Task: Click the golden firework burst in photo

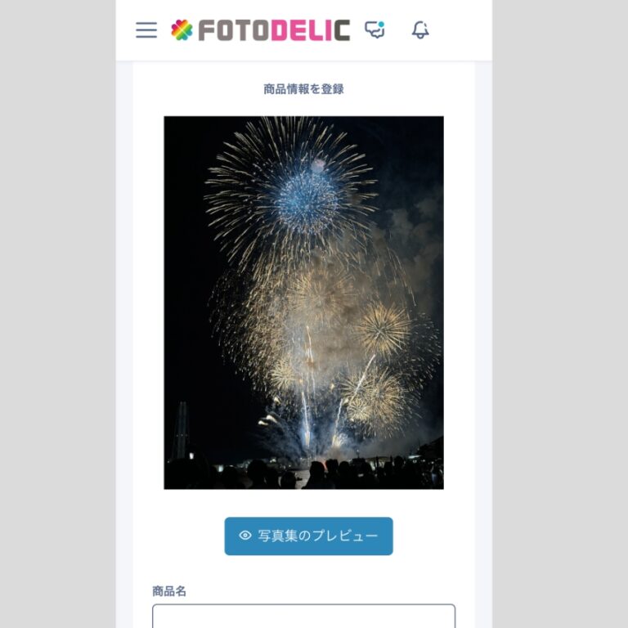Action: (x=383, y=330)
